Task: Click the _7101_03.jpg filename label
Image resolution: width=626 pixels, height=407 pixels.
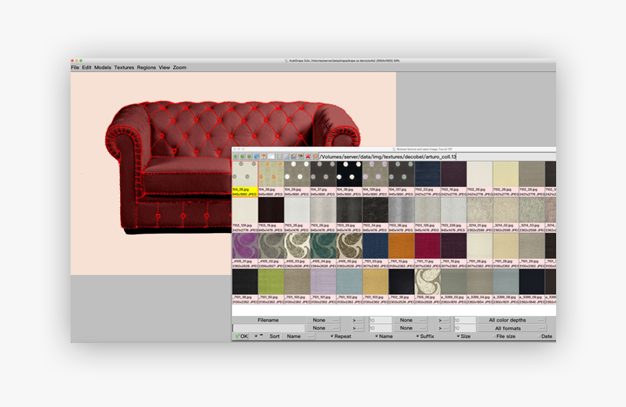Action: pyautogui.click(x=373, y=261)
